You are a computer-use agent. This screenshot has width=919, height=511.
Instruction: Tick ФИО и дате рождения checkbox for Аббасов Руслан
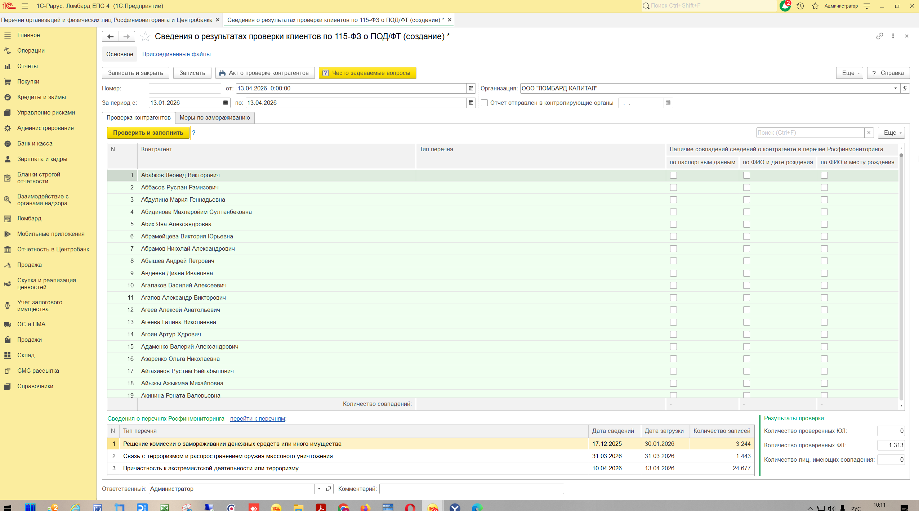(746, 187)
